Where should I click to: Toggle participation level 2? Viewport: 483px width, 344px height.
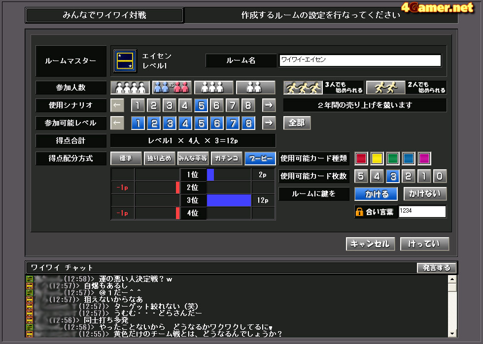tap(153, 123)
